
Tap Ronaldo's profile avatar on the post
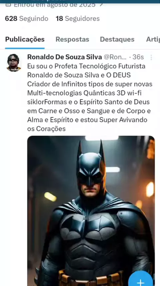pos(14,63)
